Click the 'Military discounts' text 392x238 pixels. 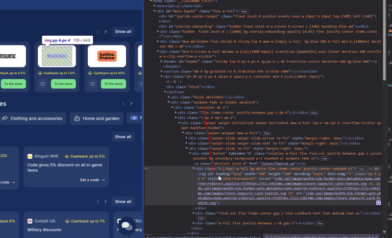point(44,230)
